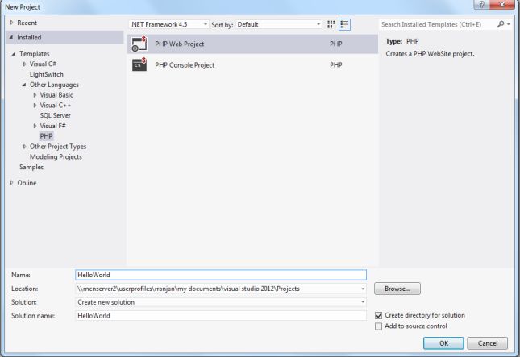Click the PHP Console Project template icon

[139, 64]
